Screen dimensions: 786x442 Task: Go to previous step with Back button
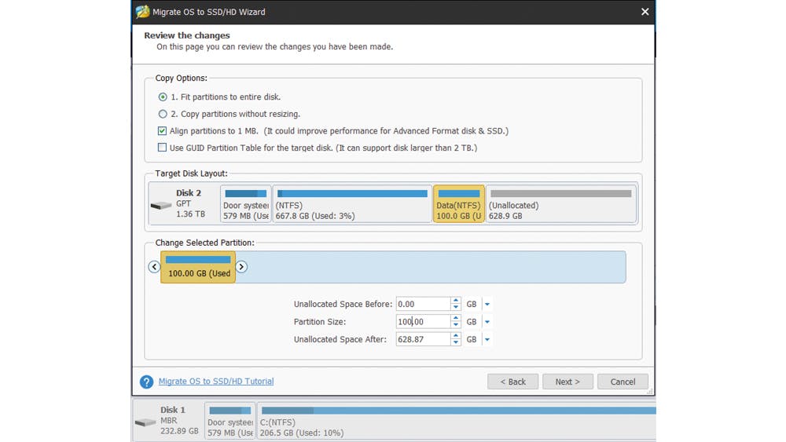tap(512, 382)
